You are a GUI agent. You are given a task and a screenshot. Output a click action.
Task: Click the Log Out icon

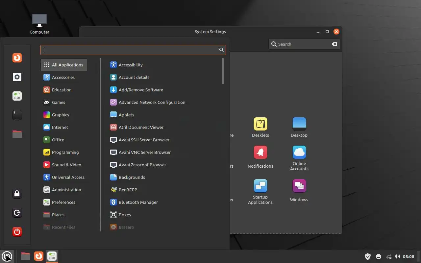pos(17,213)
